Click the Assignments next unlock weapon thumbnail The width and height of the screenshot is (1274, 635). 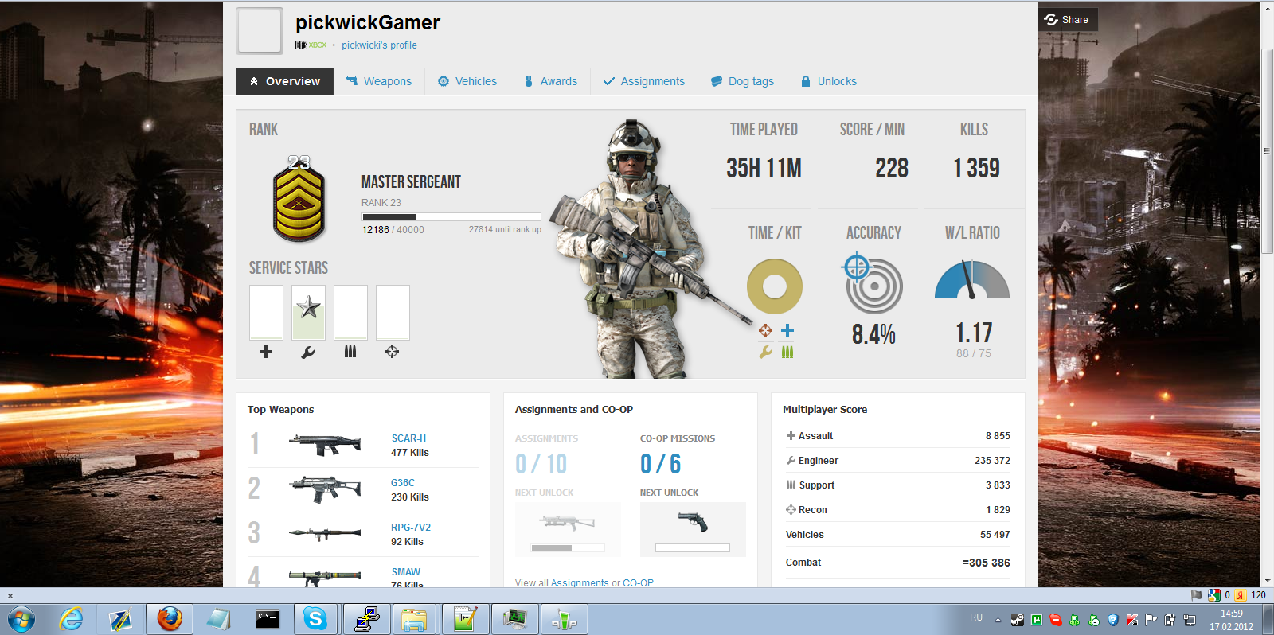coord(568,523)
